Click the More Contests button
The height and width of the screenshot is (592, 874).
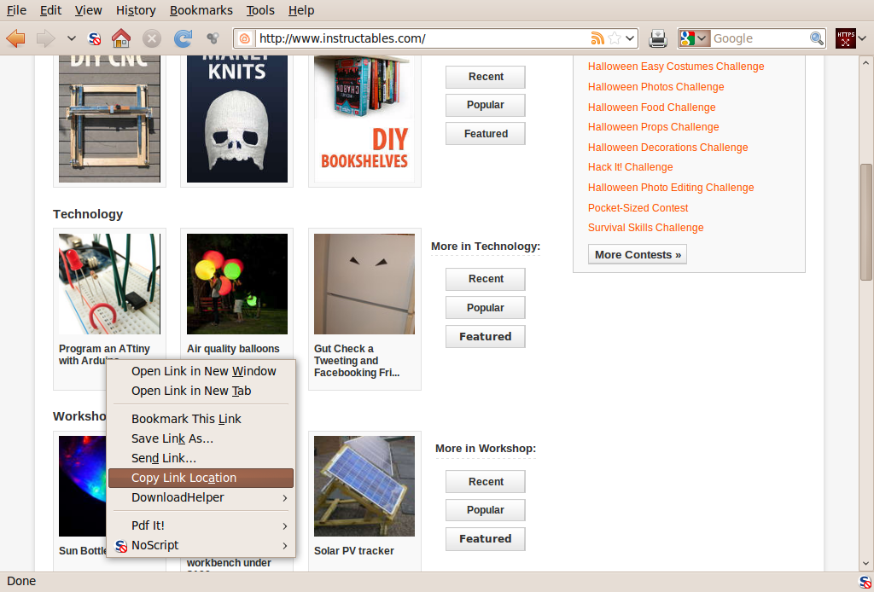click(x=637, y=253)
